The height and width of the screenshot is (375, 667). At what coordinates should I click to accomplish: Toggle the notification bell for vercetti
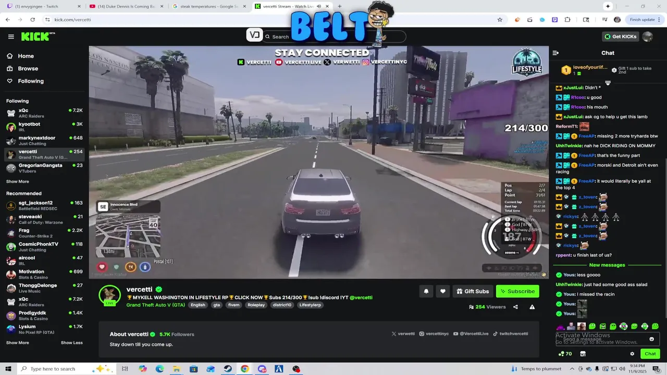pos(426,291)
